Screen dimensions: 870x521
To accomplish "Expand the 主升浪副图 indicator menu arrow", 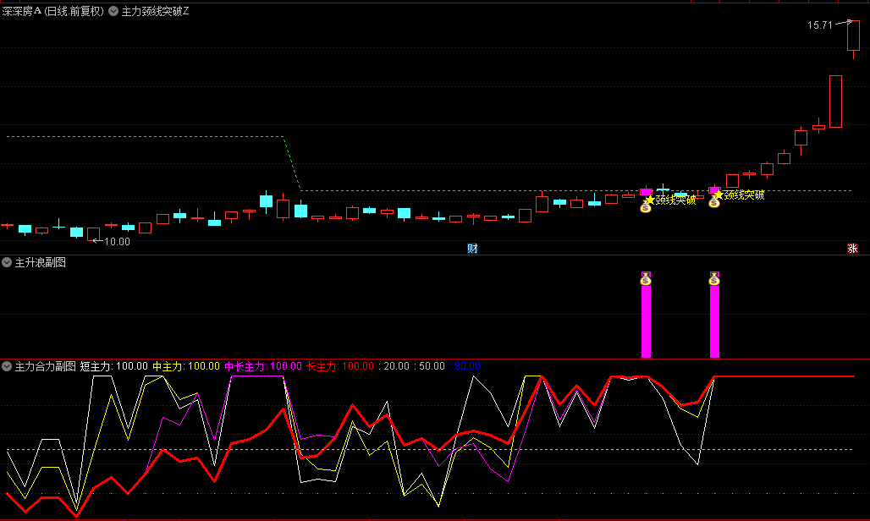I will tap(7, 262).
